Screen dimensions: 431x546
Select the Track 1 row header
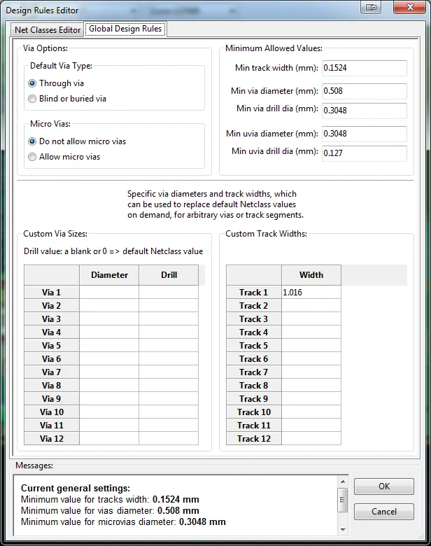[x=254, y=293]
